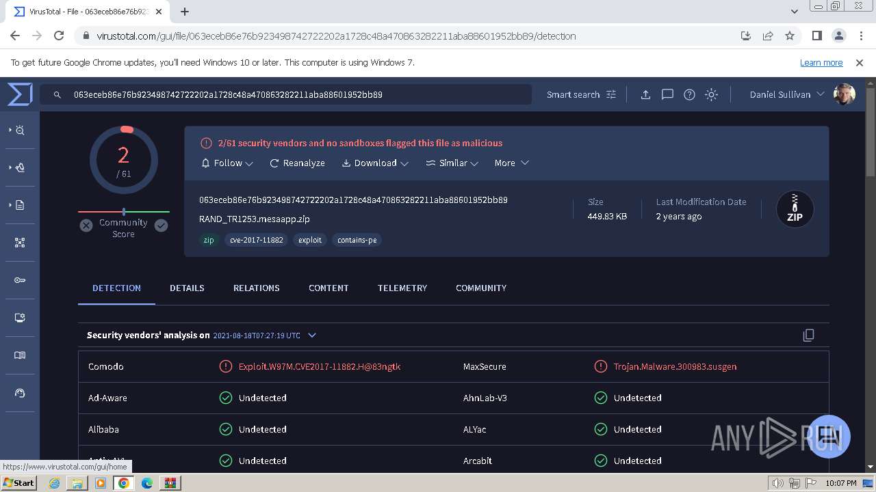Image resolution: width=876 pixels, height=492 pixels.
Task: Open Chrome tab search chevron
Action: 794,11
